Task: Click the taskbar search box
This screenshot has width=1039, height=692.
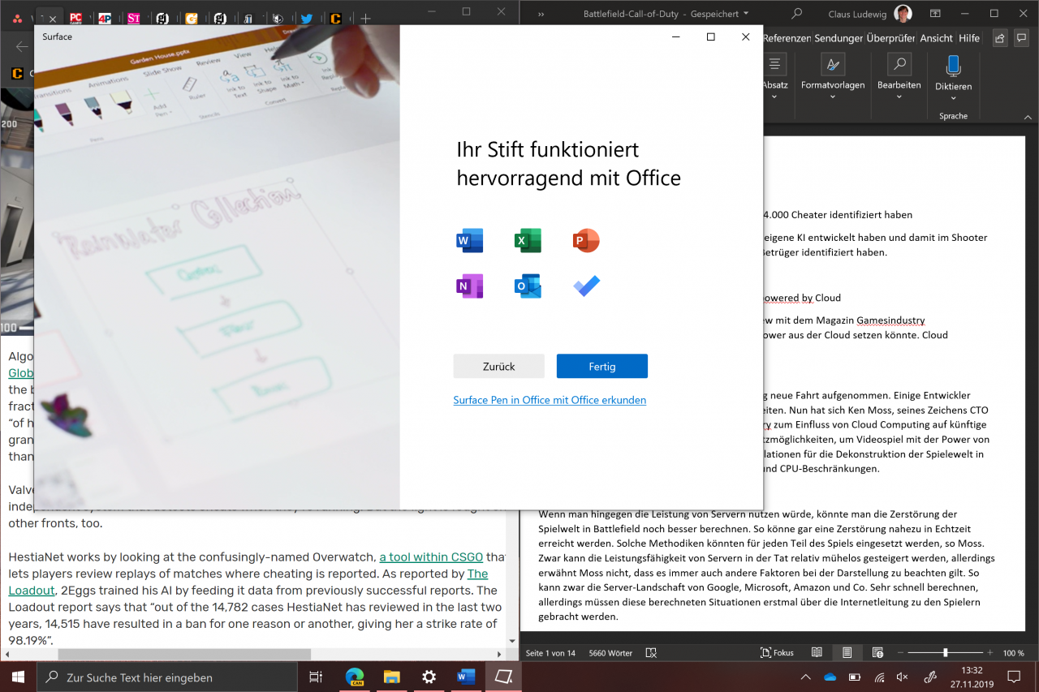Action: pyautogui.click(x=167, y=677)
